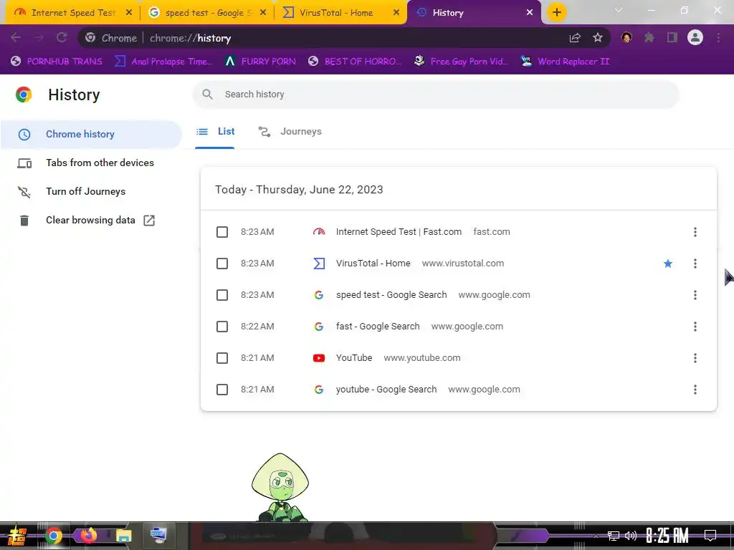The image size is (734, 550).
Task: Click the Chrome logo beside History title
Action: [x=24, y=95]
